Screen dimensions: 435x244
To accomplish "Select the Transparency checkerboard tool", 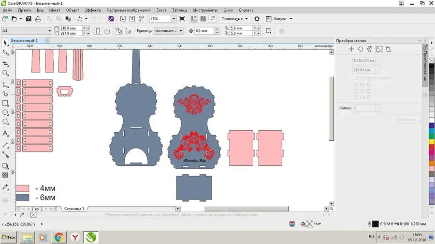I will 5,175.
